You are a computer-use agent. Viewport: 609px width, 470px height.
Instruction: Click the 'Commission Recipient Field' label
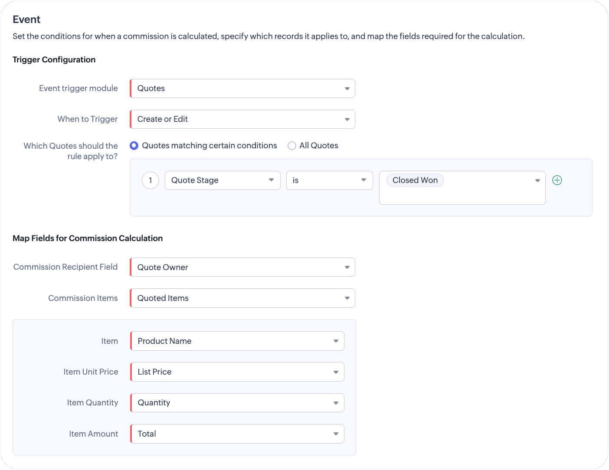[65, 267]
